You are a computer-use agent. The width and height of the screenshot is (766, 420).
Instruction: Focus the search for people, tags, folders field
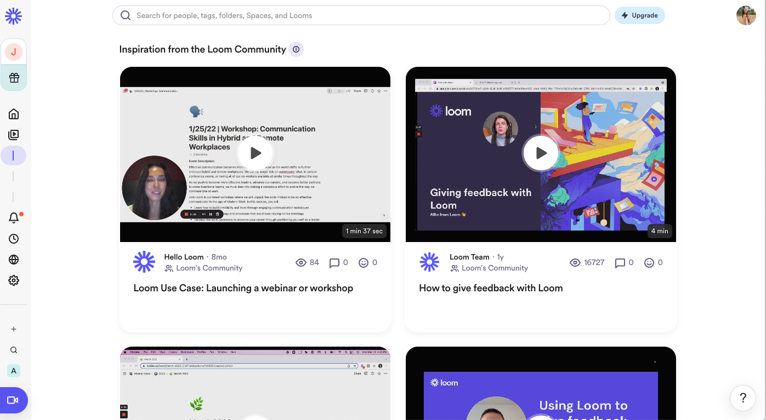point(361,15)
